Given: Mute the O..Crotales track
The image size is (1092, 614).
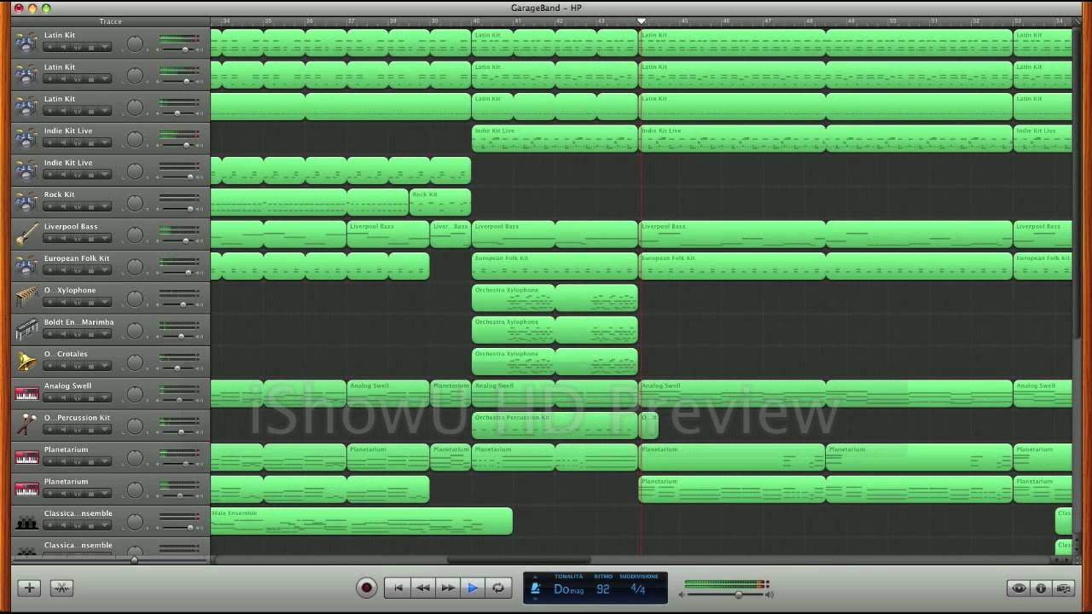Looking at the screenshot, I should pos(63,366).
